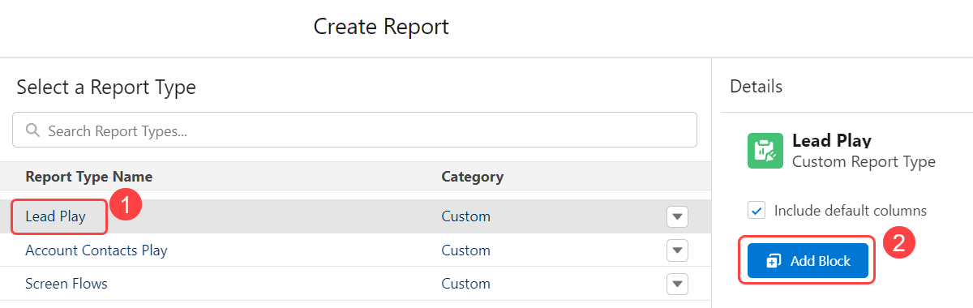This screenshot has width=973, height=308.
Task: Click the red step 2 marker
Action: click(898, 241)
